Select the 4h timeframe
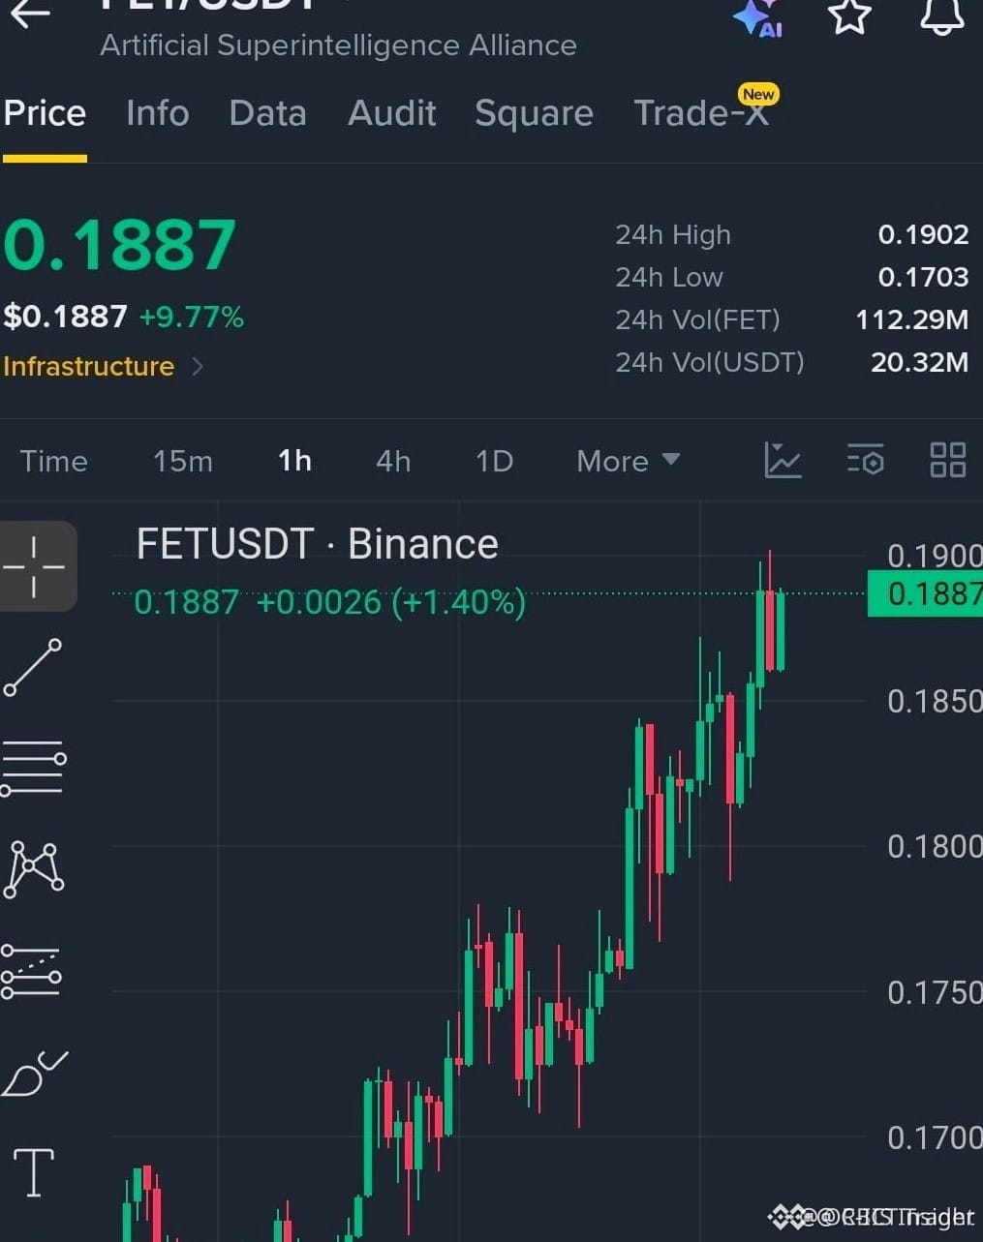The image size is (983, 1242). tap(393, 461)
